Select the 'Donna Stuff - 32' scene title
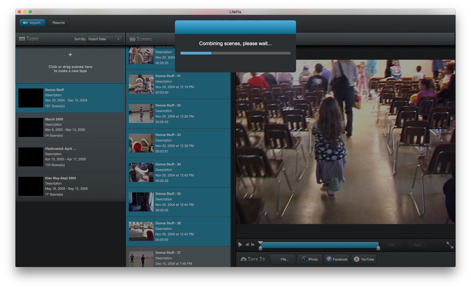This screenshot has height=289, width=471. tap(168, 105)
